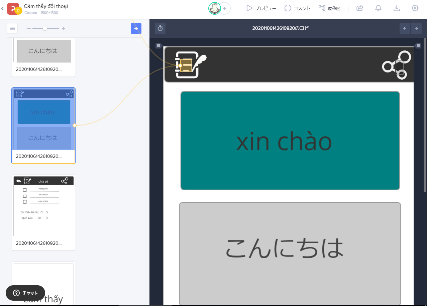
Task: Expand 'Nói nhiều dạo này (7)' with its chevron
Action: pos(47,212)
